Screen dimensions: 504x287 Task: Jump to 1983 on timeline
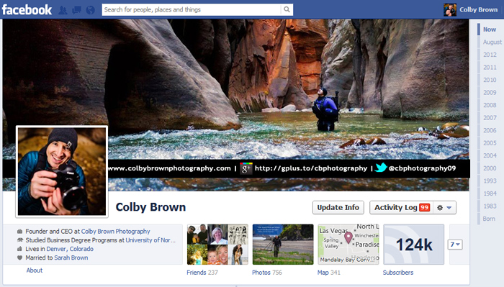pyautogui.click(x=490, y=206)
